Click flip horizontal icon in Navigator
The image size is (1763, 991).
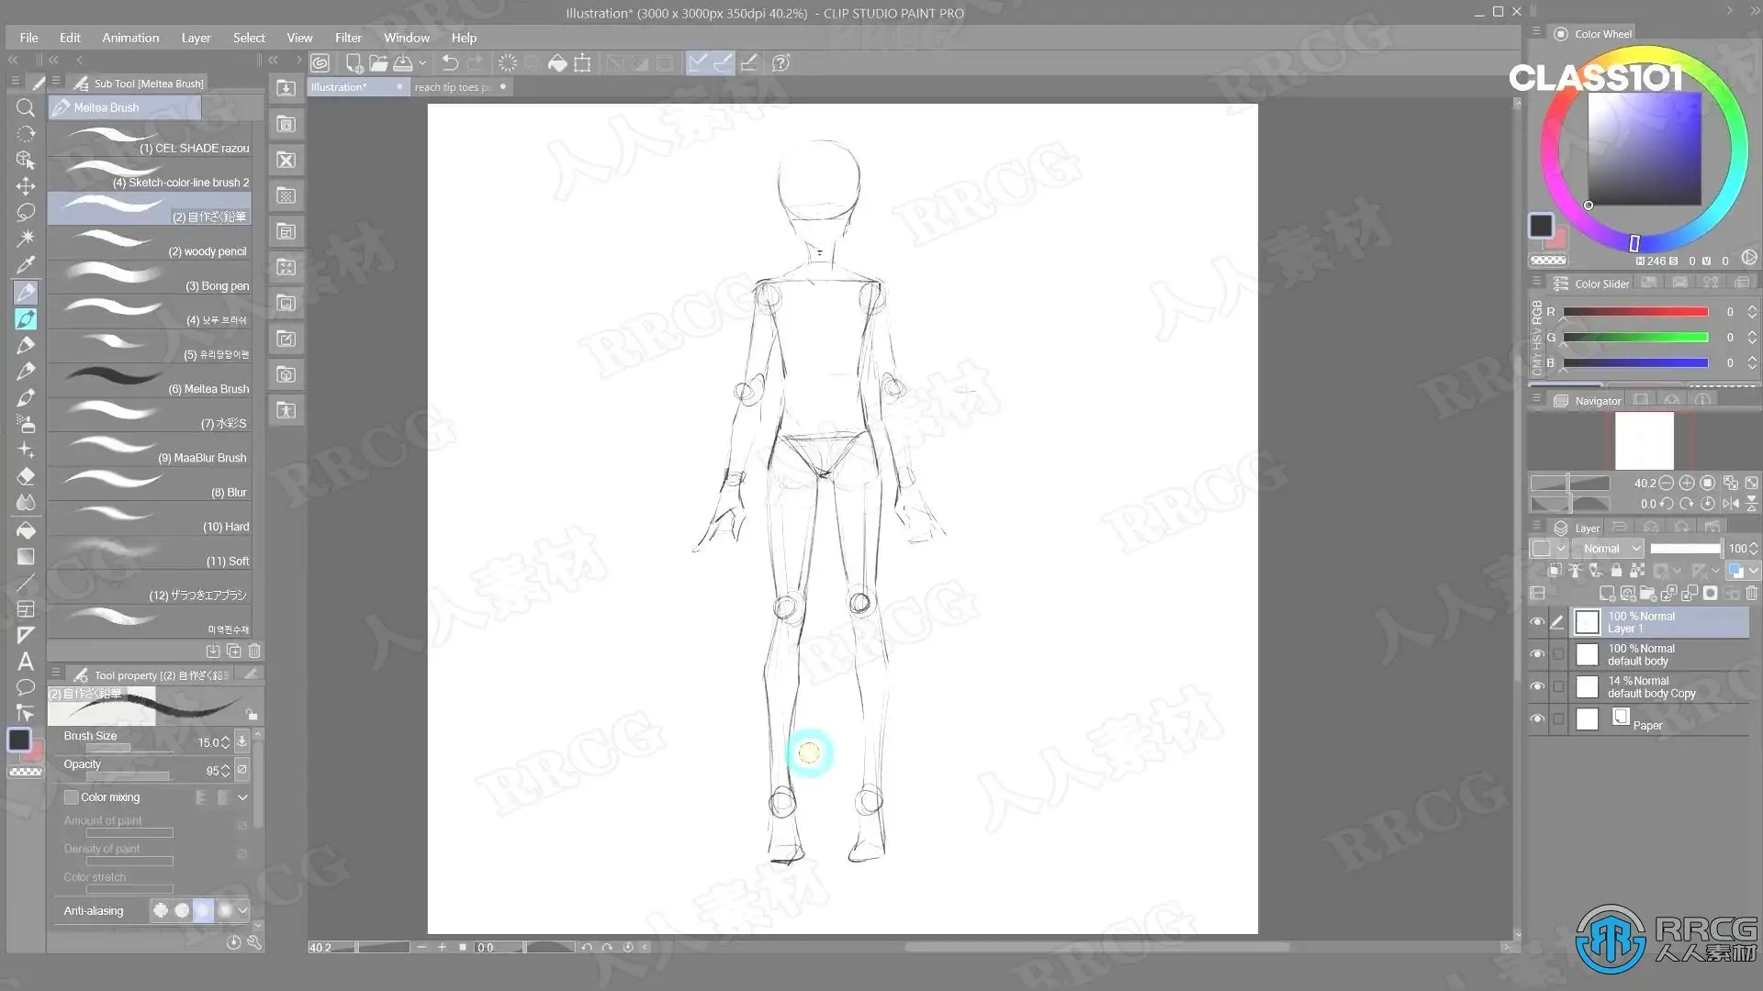point(1731,504)
